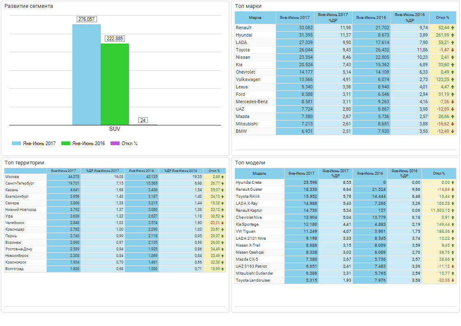
Task: Click the purple Откл % legend swatch
Action: point(115,143)
